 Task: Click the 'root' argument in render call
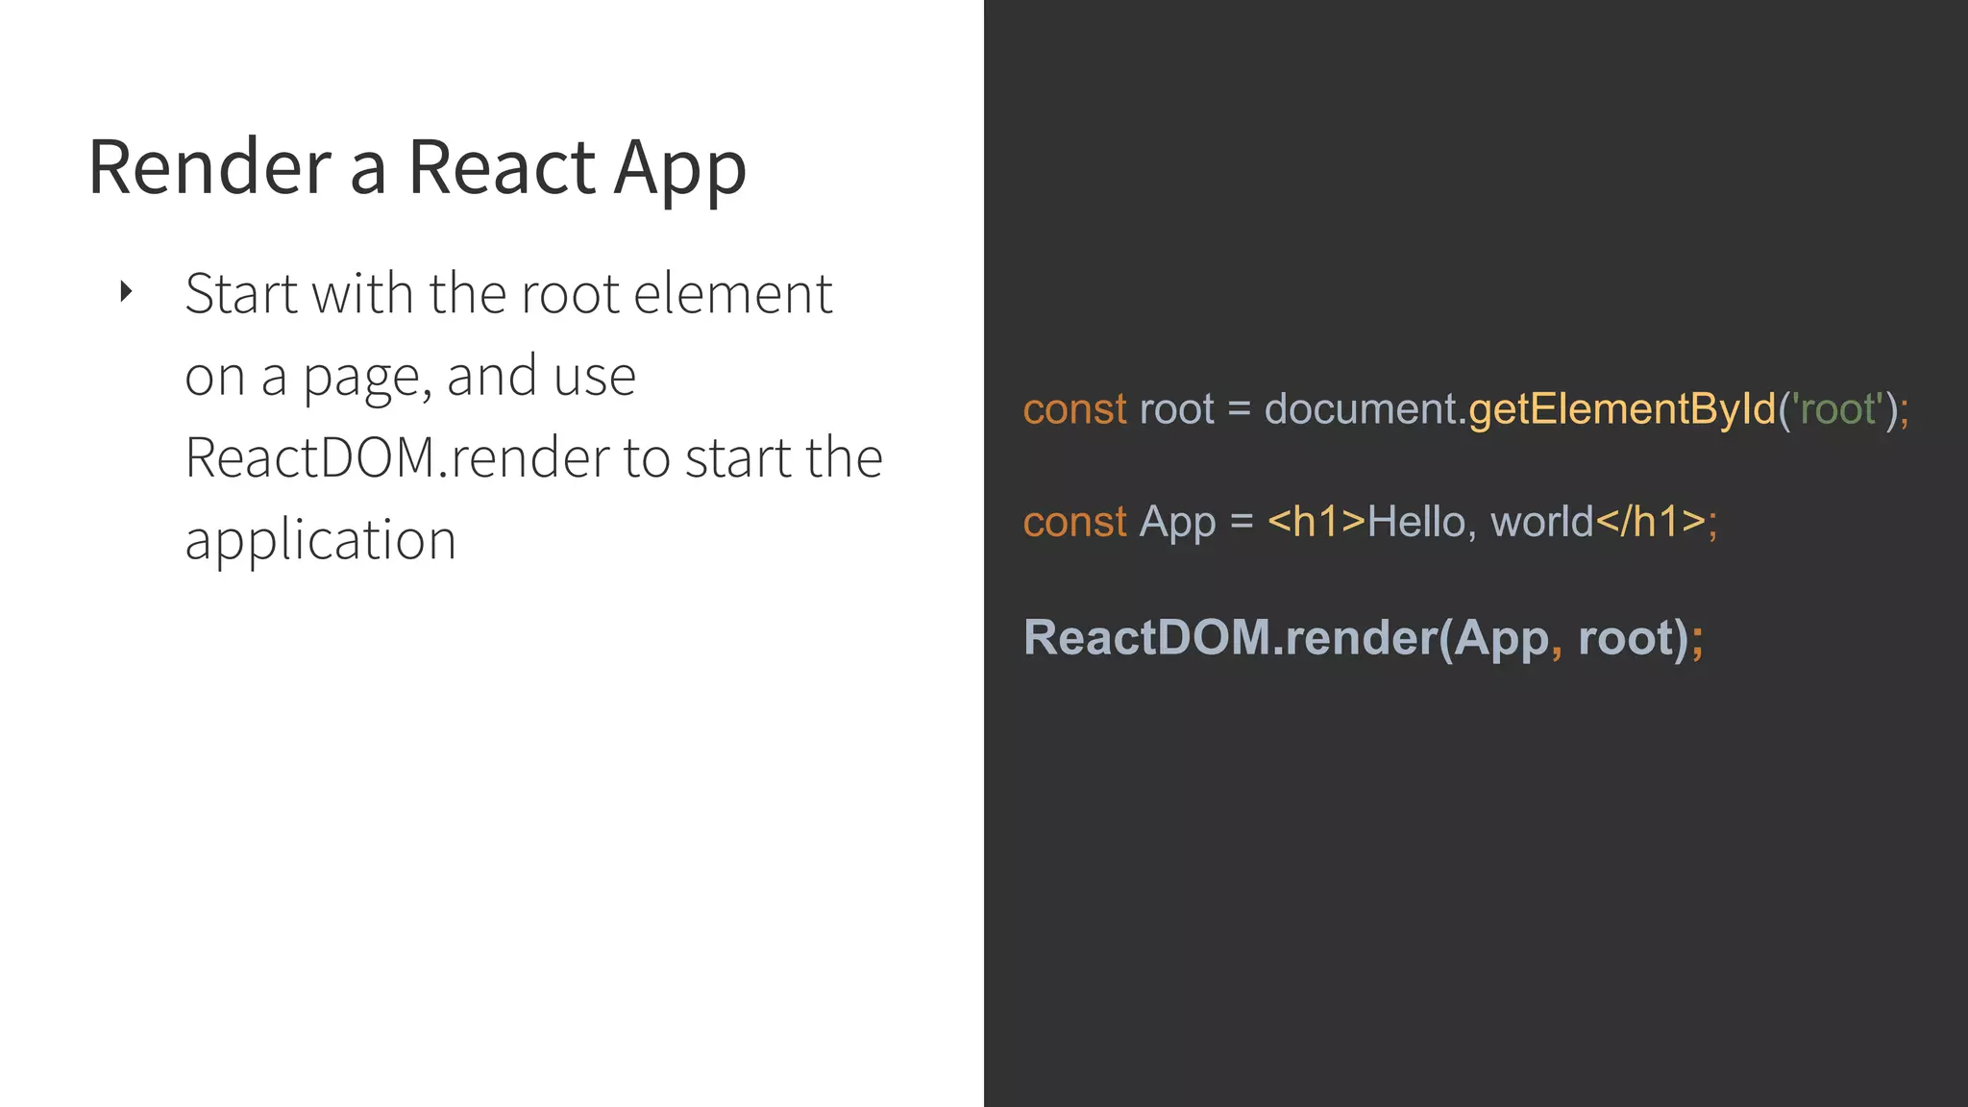pos(1626,638)
